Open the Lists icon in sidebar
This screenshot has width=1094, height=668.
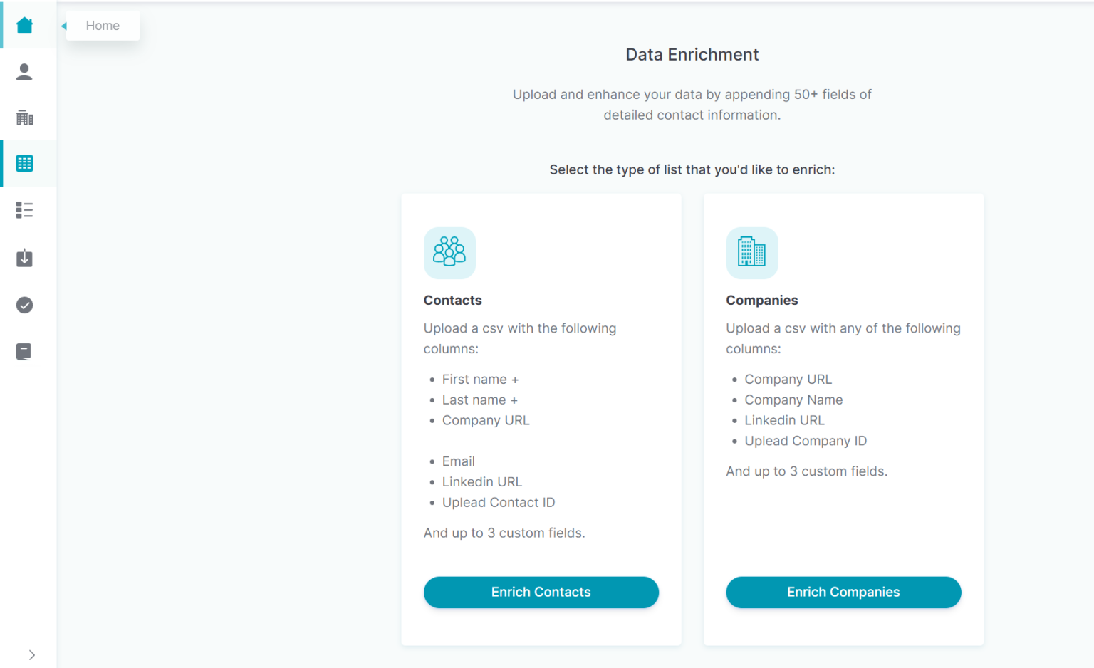[25, 209]
